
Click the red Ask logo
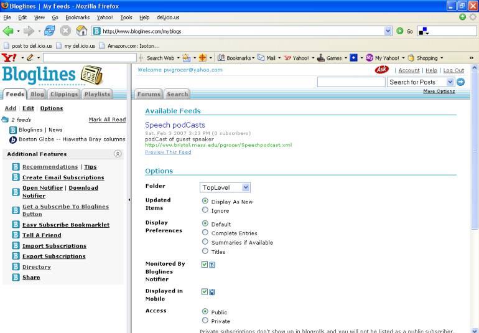381,70
